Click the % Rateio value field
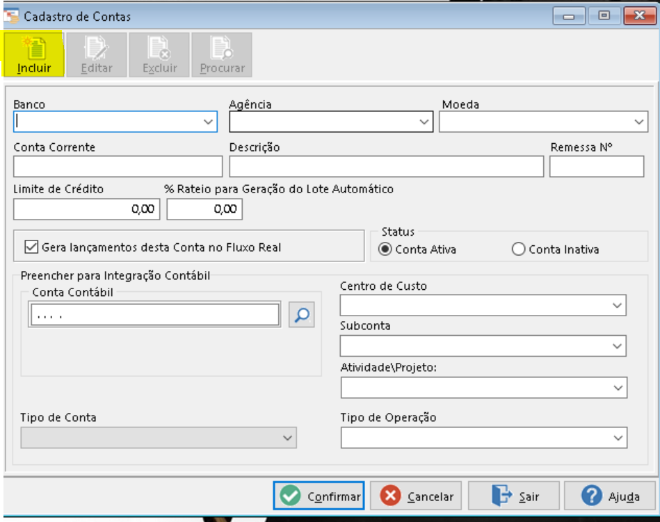This screenshot has width=660, height=522. pyautogui.click(x=204, y=209)
